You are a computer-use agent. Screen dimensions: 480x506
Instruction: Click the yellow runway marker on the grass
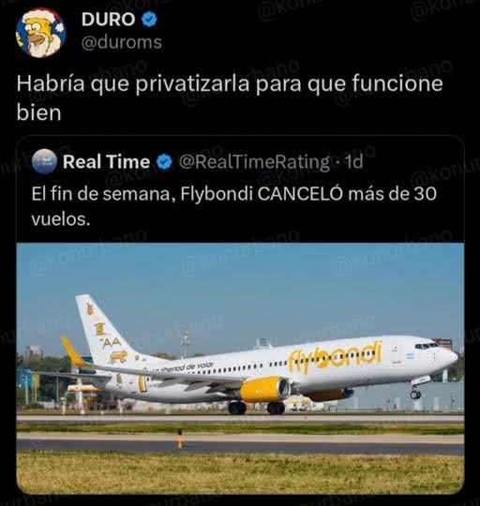pyautogui.click(x=180, y=439)
